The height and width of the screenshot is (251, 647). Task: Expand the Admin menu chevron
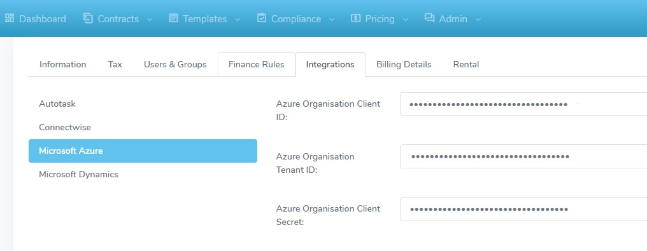coord(478,19)
